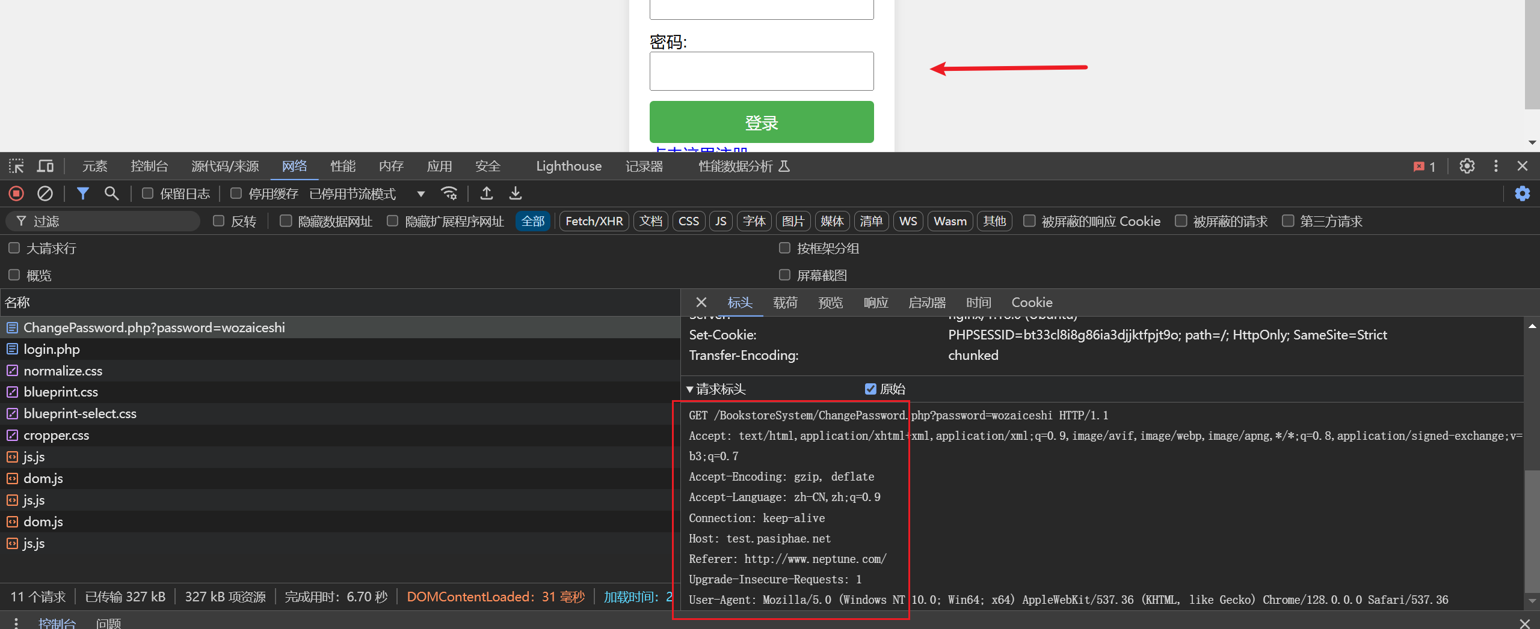Open network search magnifier
The image size is (1540, 629).
(x=111, y=193)
